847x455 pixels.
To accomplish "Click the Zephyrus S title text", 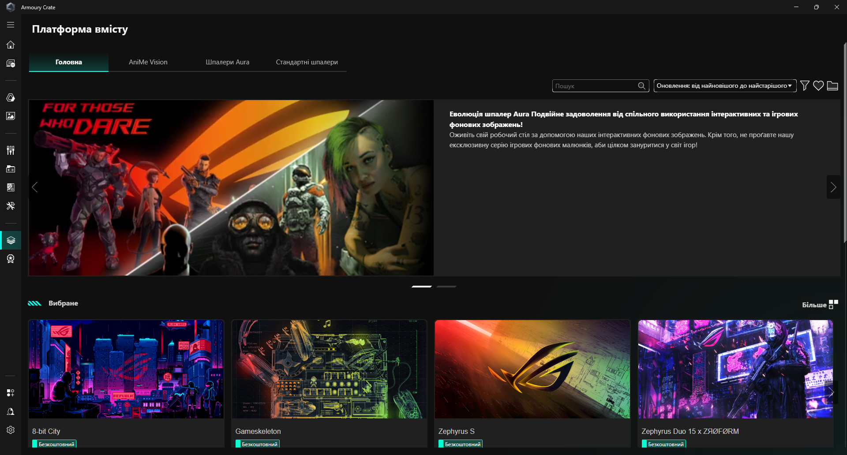I will pos(457,431).
